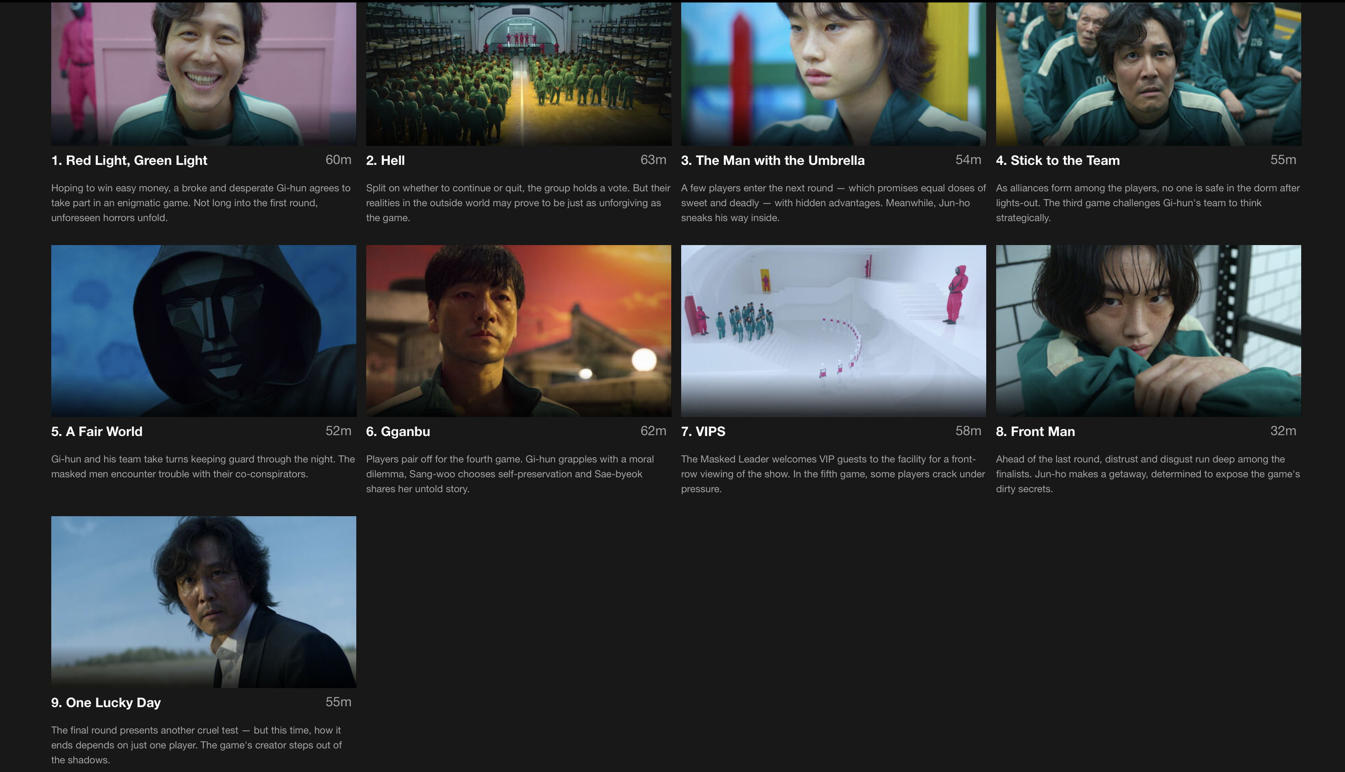The height and width of the screenshot is (772, 1345).
Task: Select The Man with the Umbrella thumbnail
Action: [x=833, y=74]
